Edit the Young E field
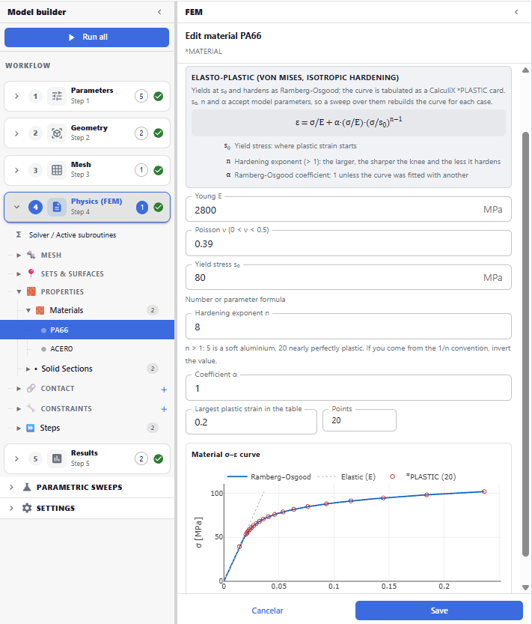 point(348,209)
